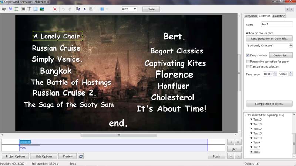Click objects list scroll-down arrow
296x166 pixels.
294,156
